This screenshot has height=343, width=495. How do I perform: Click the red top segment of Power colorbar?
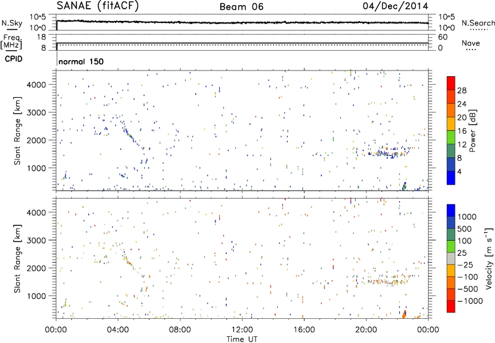tap(451, 84)
